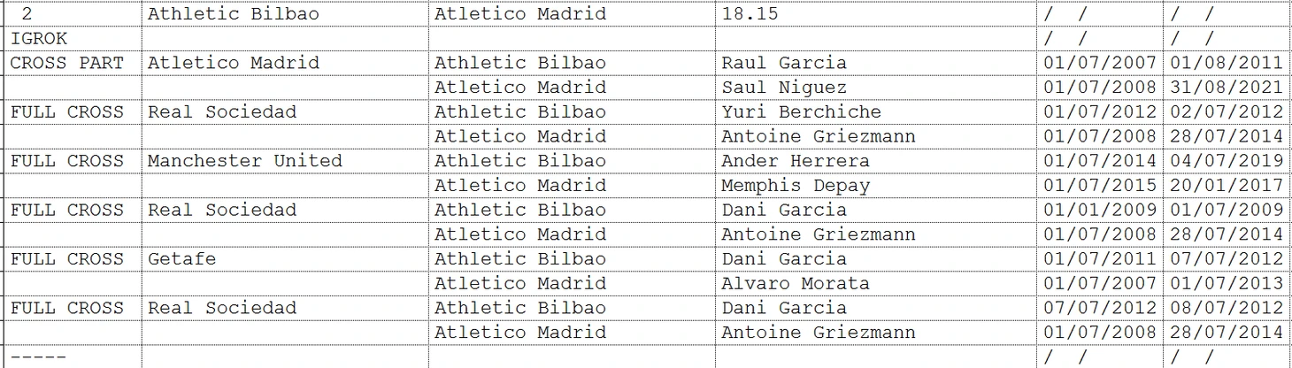The image size is (1292, 368).
Task: Select the Getafe club cell
Action: [285, 259]
